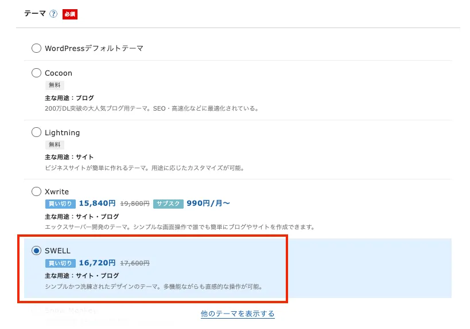Click Xwrite's 買い切り badge
This screenshot has height=329, width=470.
tap(60, 203)
